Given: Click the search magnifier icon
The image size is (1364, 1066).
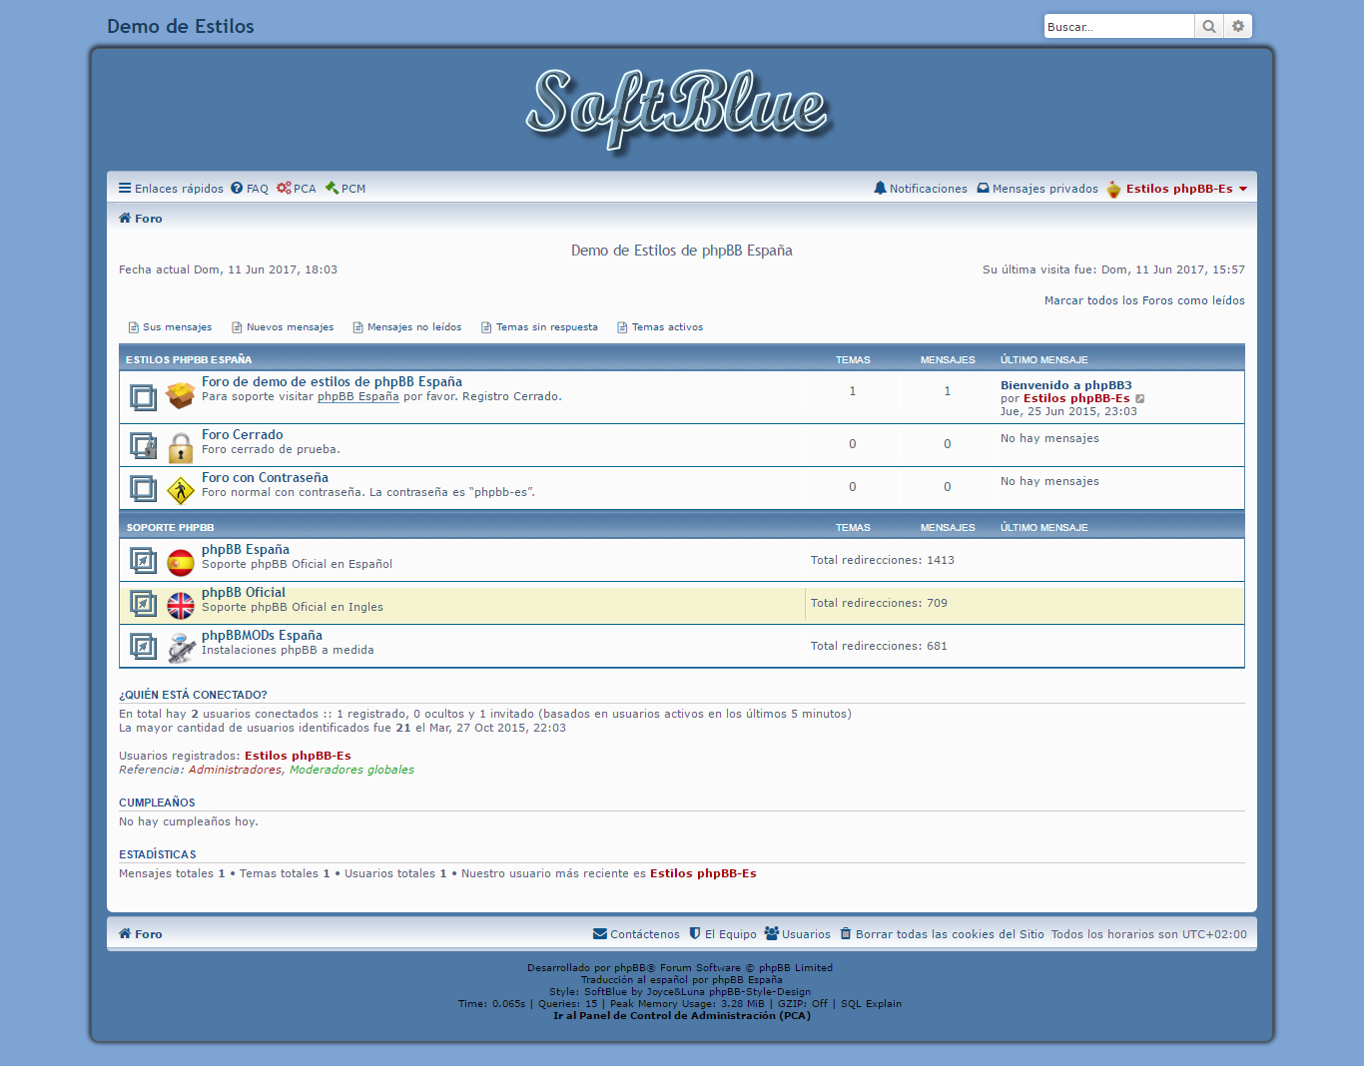Looking at the screenshot, I should 1208,26.
